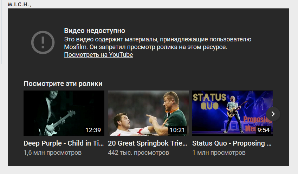Viewport: 298px width, 174px height.
Task: Click the Видео недоступно heading
Action: click(95, 31)
